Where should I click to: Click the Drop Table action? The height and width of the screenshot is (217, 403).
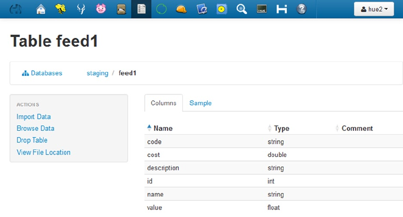32,140
